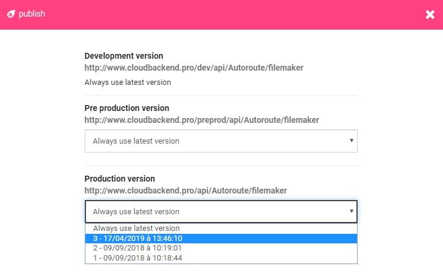
Task: Choose version 3 from 17/04/2019
Action: pos(138,238)
